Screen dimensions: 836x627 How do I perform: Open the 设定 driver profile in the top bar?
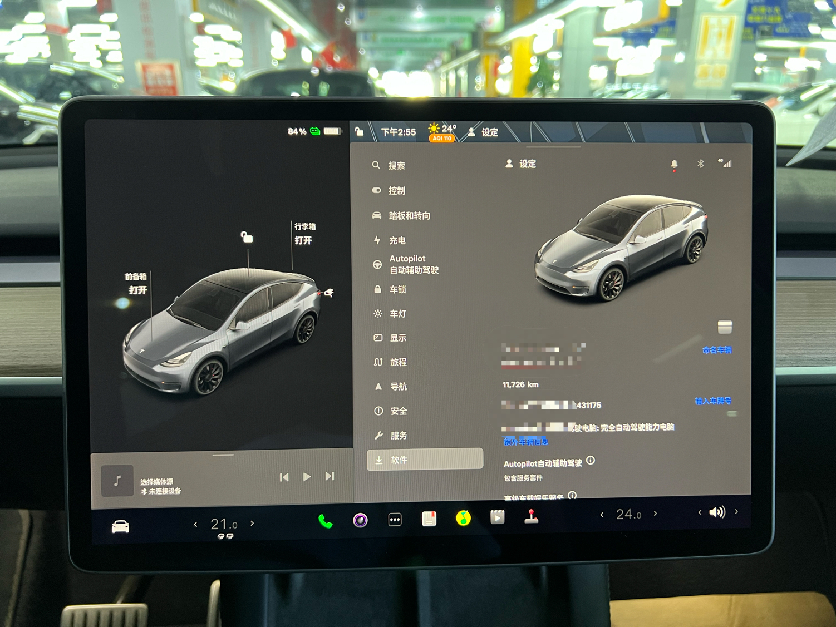click(483, 132)
